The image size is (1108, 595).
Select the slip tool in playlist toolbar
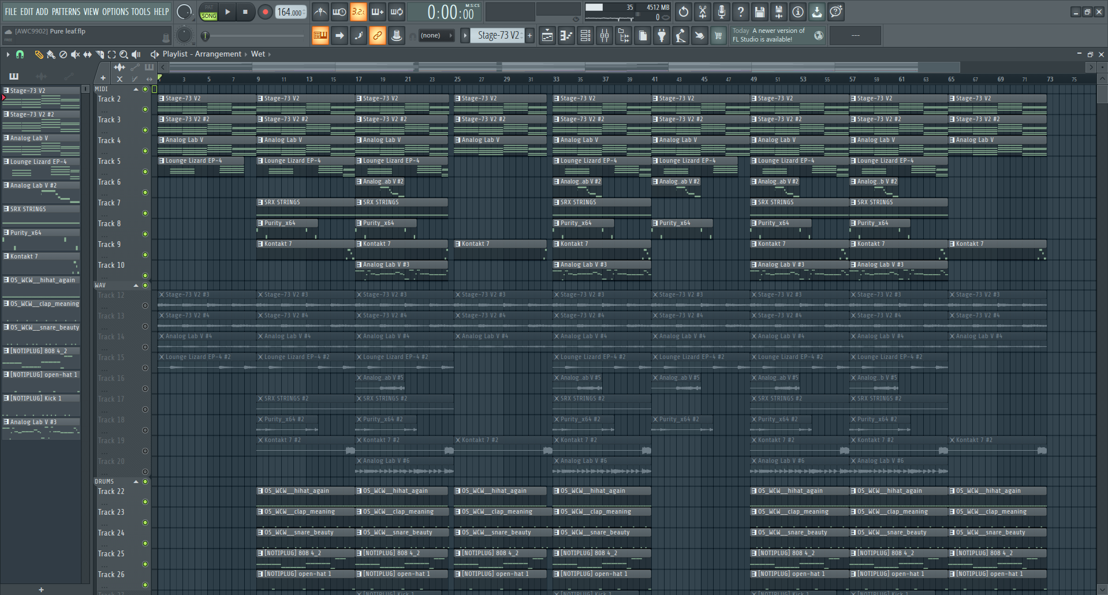tap(87, 54)
